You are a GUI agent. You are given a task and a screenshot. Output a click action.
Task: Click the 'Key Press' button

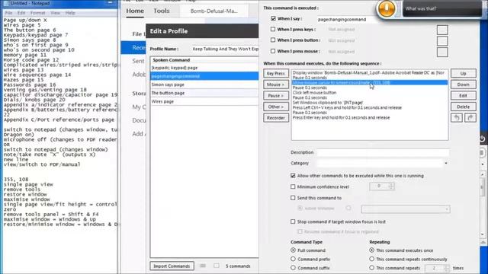tap(276, 73)
